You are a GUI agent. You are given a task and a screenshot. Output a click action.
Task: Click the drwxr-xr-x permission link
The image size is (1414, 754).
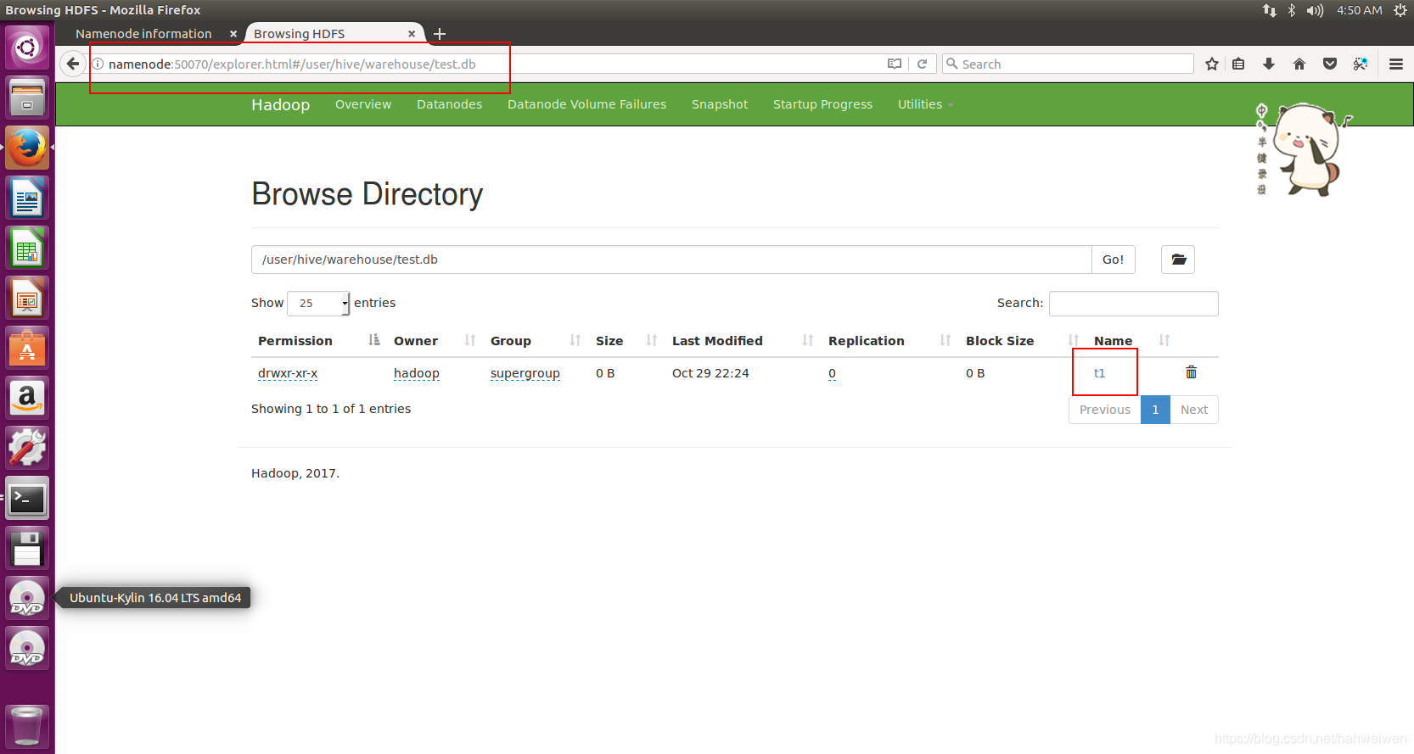pyautogui.click(x=288, y=373)
